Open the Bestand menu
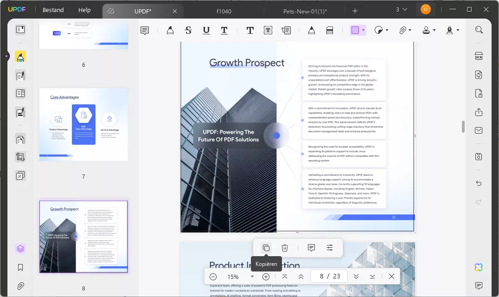499x297 pixels. coord(53,10)
